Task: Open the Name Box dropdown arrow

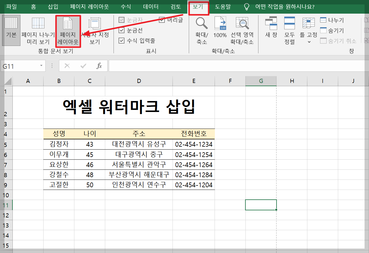Action: pyautogui.click(x=41, y=66)
